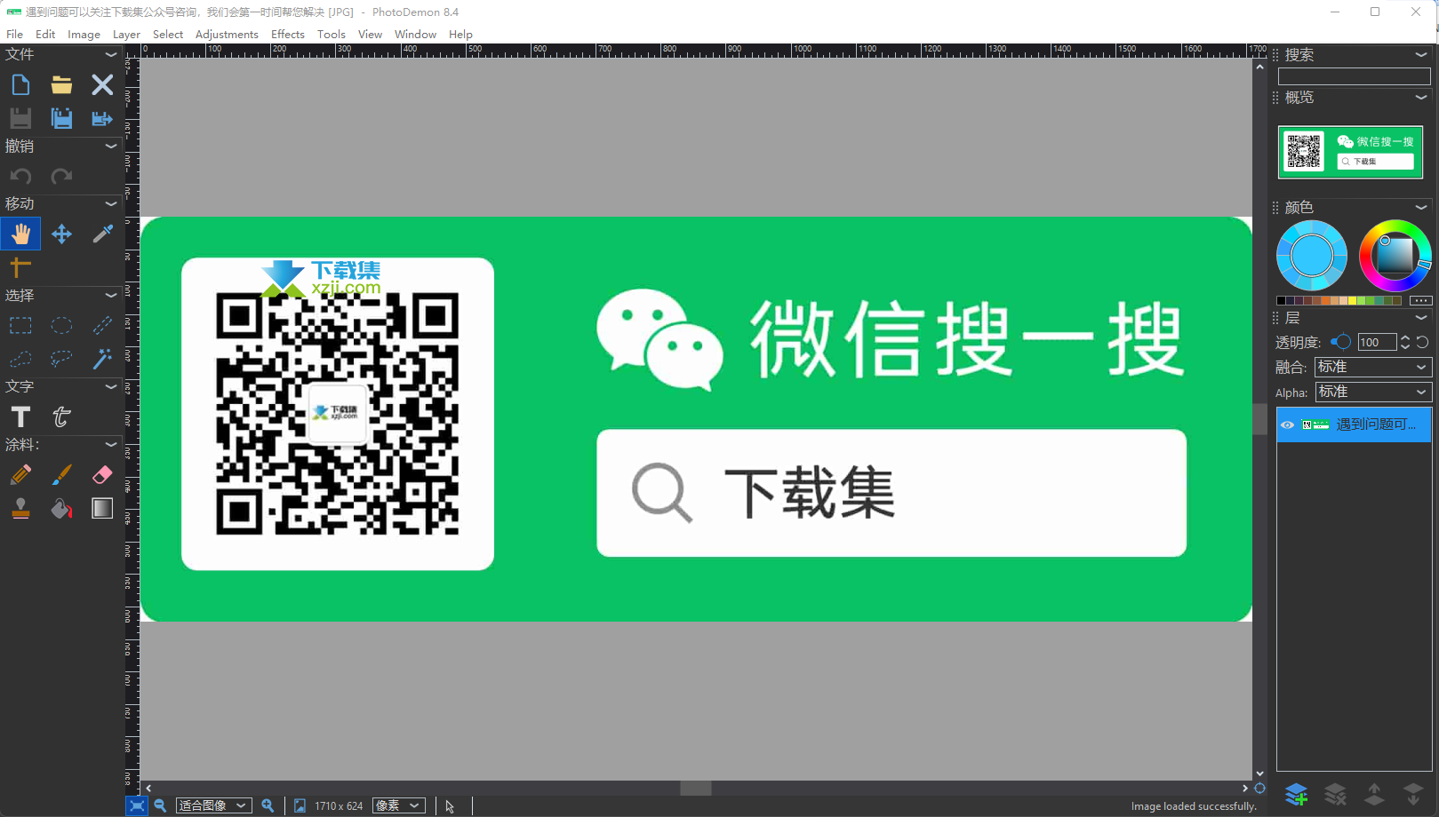Select the Line selection tool
The image size is (1439, 817).
point(102,325)
